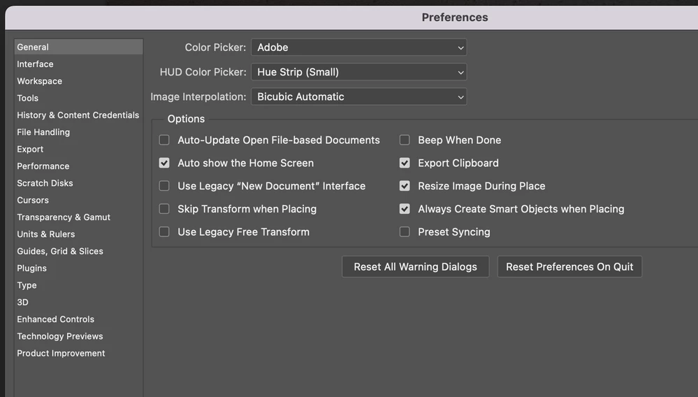The height and width of the screenshot is (397, 698).
Task: Click Reset All Warning Dialogs button
Action: [x=415, y=266]
